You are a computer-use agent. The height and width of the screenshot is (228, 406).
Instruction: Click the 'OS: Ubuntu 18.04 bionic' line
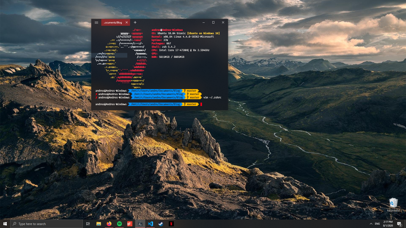click(x=186, y=33)
